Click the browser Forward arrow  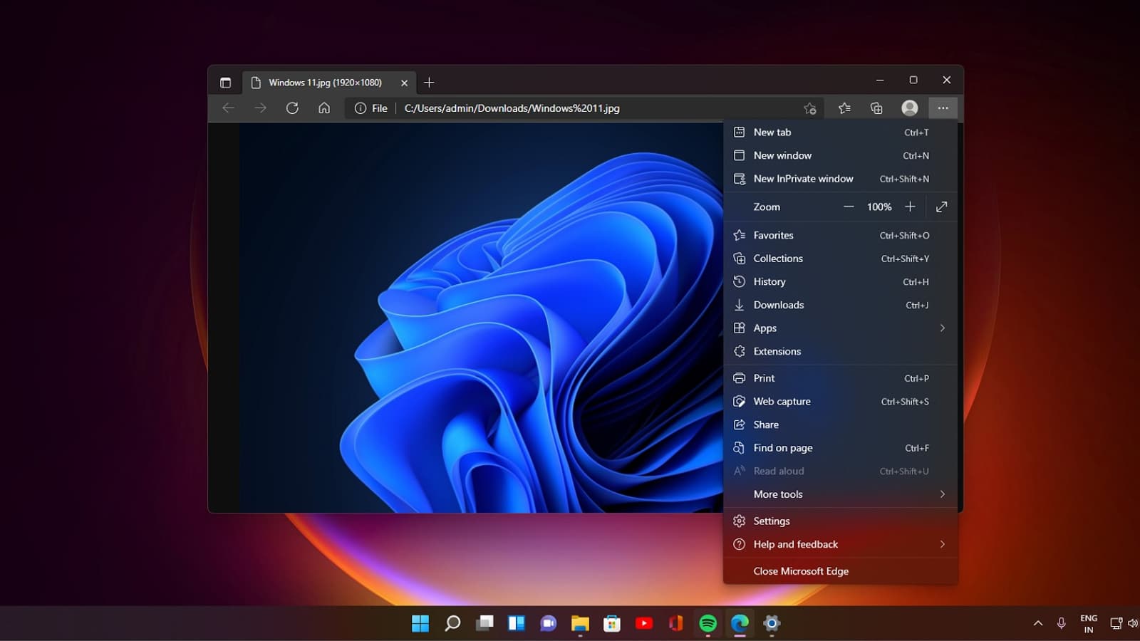260,108
